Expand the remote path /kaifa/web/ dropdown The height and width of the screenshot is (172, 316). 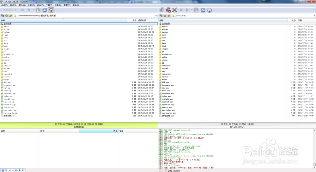[314, 16]
